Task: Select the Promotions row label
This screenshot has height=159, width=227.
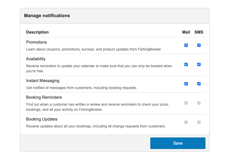Action: click(x=36, y=42)
